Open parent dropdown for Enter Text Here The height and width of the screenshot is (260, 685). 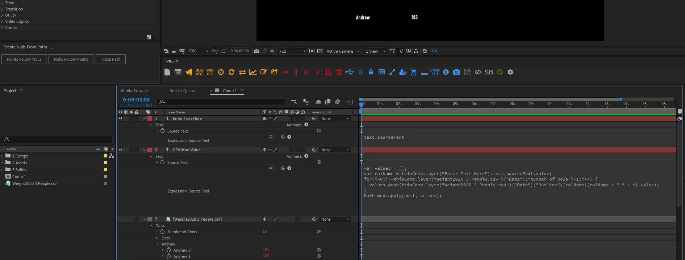click(x=335, y=118)
